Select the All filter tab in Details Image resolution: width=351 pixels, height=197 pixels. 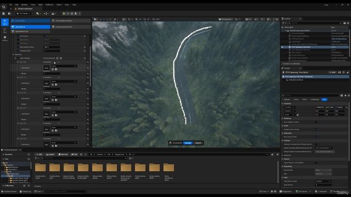point(324,100)
